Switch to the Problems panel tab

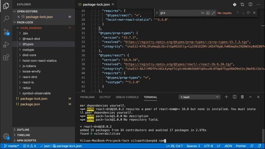87,97
